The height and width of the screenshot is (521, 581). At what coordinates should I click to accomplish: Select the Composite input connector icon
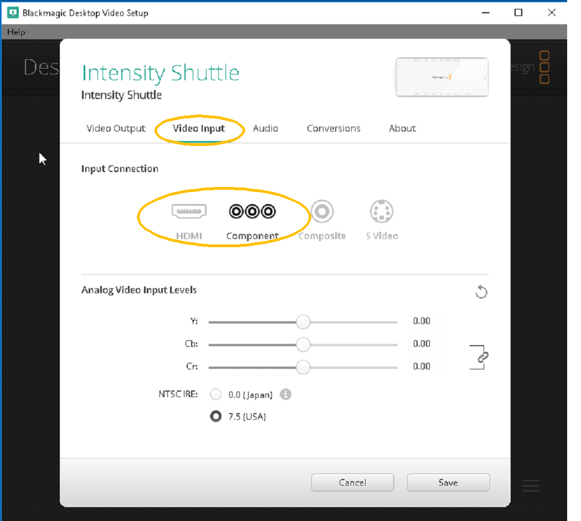click(x=322, y=211)
